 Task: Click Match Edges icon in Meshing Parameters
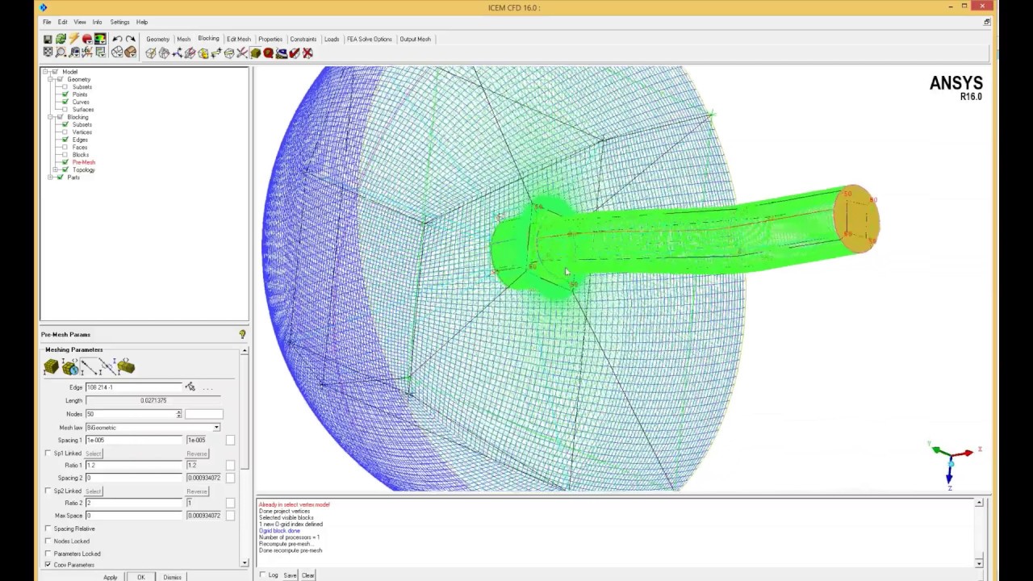click(x=107, y=367)
